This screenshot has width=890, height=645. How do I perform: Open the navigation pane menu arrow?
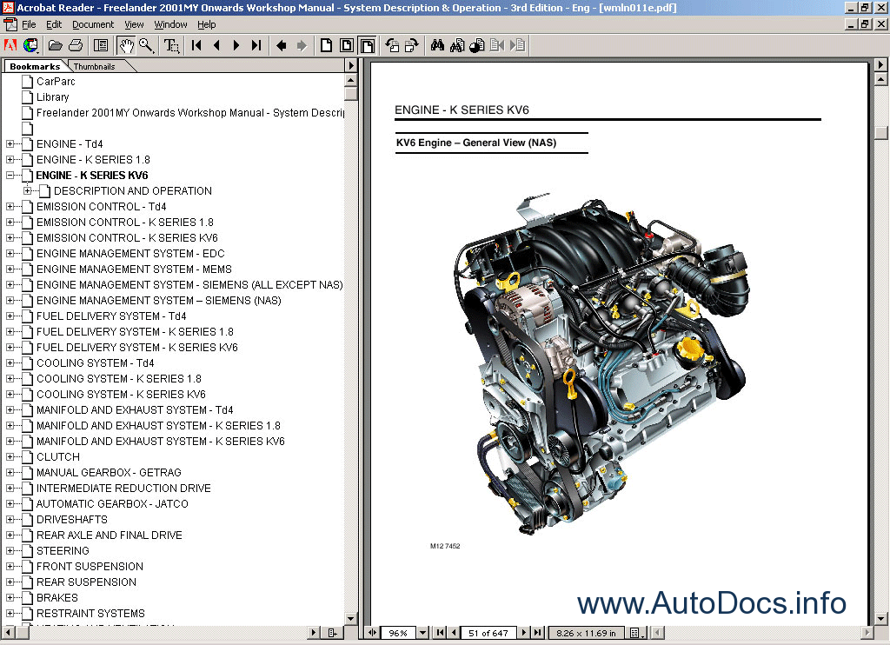pos(351,66)
